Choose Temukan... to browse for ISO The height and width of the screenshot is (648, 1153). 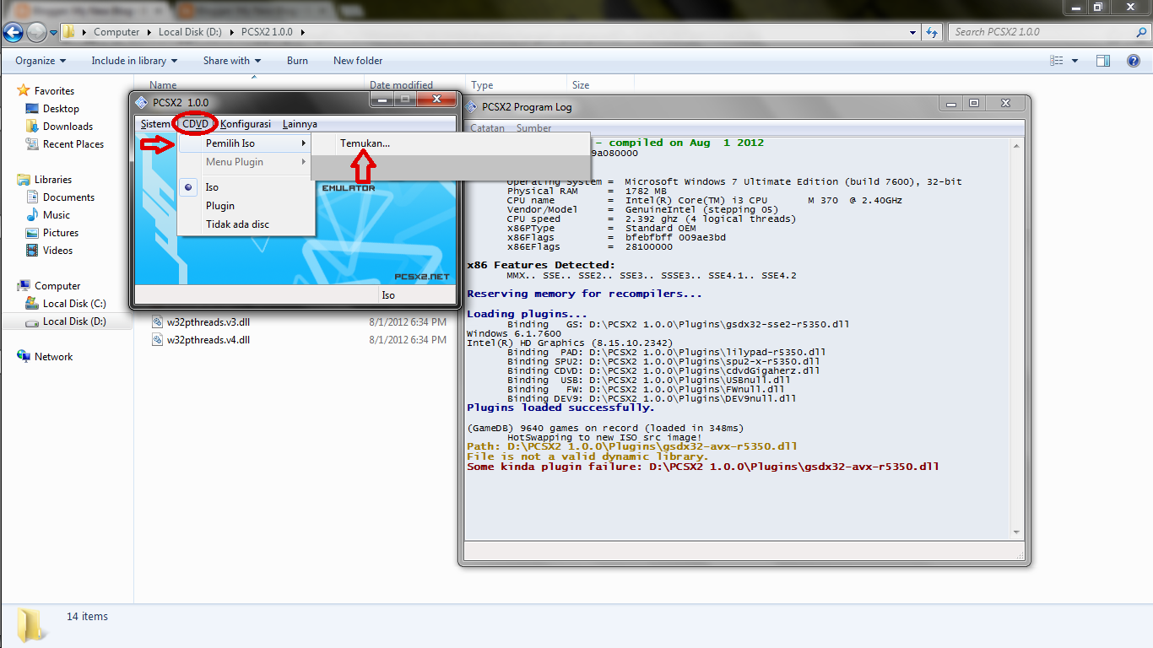(365, 143)
